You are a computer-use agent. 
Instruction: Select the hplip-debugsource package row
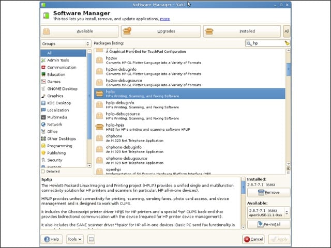click(190, 116)
